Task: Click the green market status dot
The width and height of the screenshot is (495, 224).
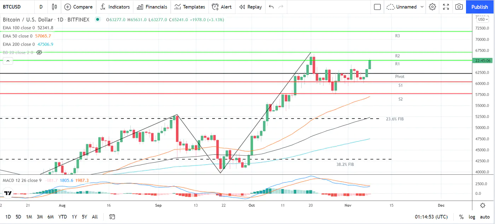Action: pyautogui.click(x=97, y=20)
